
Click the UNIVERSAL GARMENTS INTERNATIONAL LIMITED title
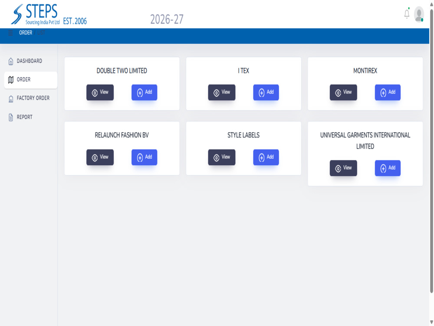[365, 140]
